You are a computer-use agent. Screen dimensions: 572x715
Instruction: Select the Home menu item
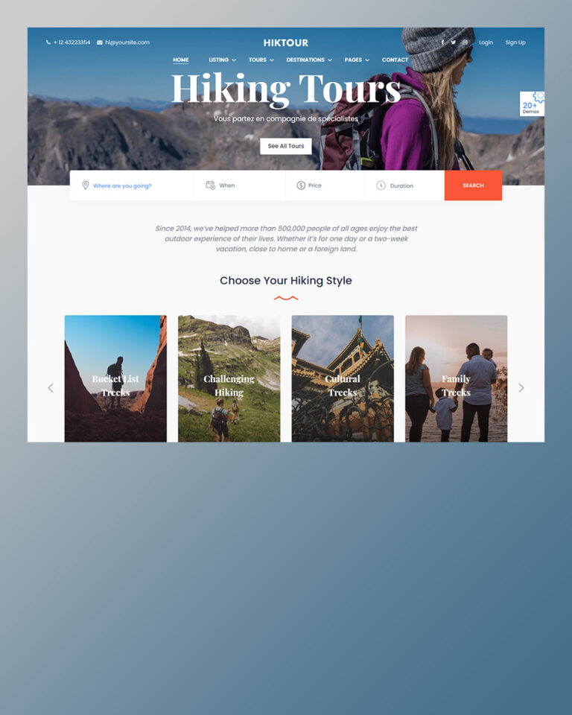tap(181, 60)
